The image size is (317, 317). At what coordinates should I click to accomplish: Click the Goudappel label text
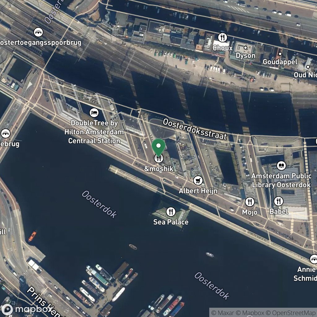[280, 62]
